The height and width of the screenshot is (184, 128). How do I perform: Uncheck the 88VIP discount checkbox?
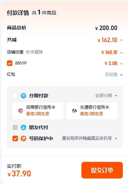pyautogui.click(x=10, y=63)
